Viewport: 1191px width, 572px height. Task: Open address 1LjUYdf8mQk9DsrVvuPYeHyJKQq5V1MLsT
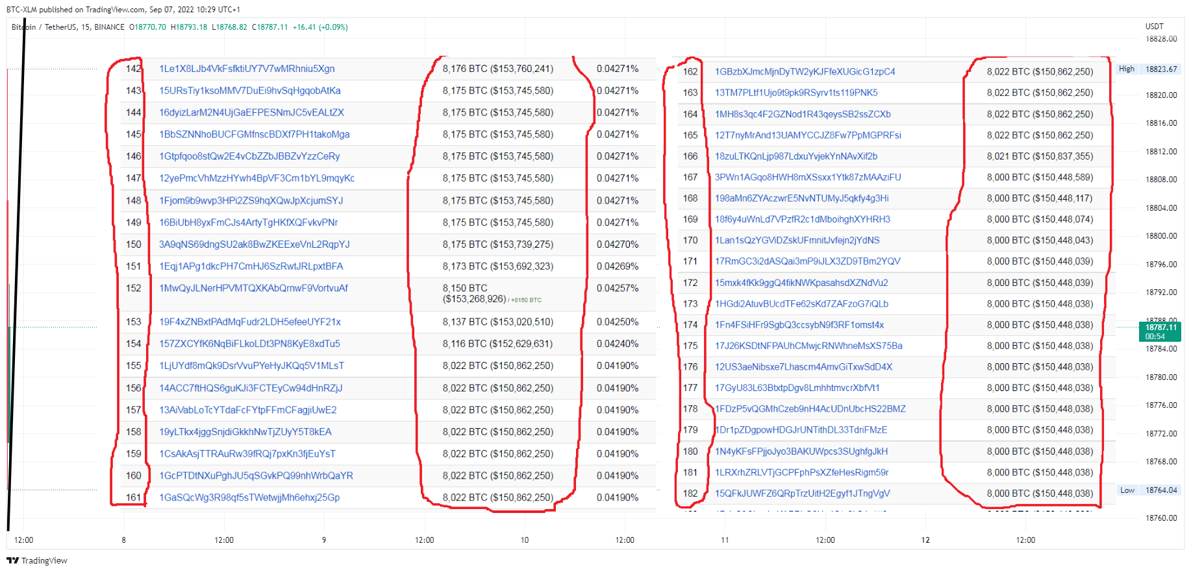tap(251, 366)
